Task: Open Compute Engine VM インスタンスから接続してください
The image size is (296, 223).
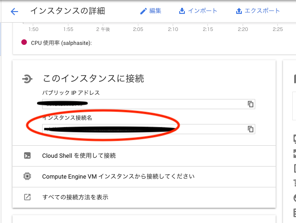Action: [144, 177]
